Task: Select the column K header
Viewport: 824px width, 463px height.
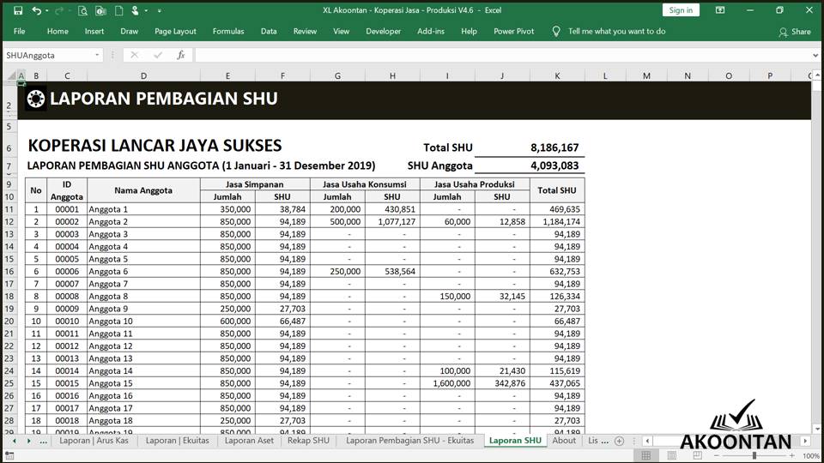Action: point(557,76)
